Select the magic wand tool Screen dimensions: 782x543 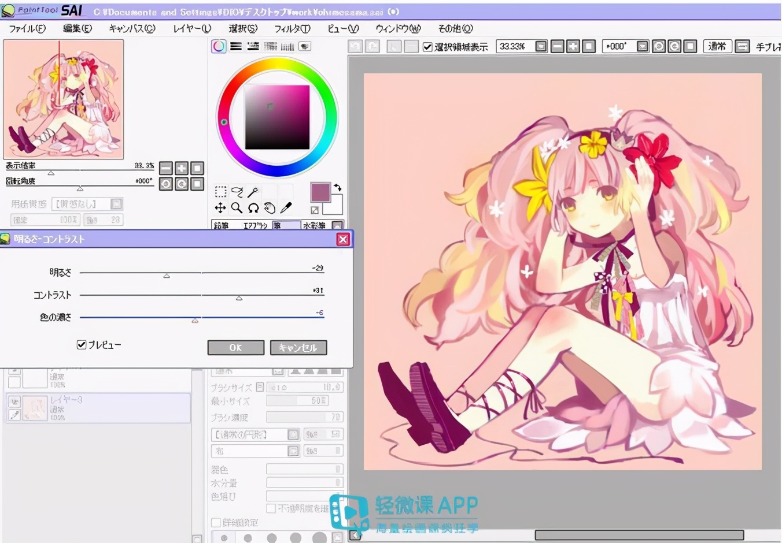point(253,192)
